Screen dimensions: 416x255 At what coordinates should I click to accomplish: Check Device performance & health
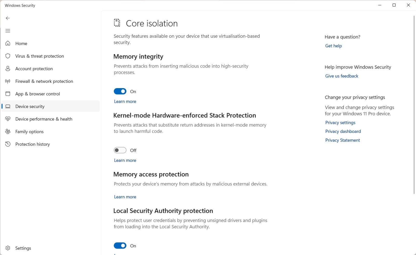[44, 119]
